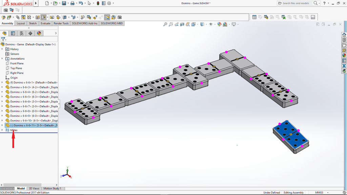Expand the Mates folder in tree
347x195 pixels.
click(2, 130)
